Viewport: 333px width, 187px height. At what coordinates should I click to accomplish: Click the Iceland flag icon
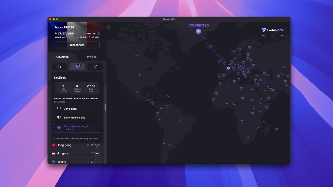coord(54,162)
